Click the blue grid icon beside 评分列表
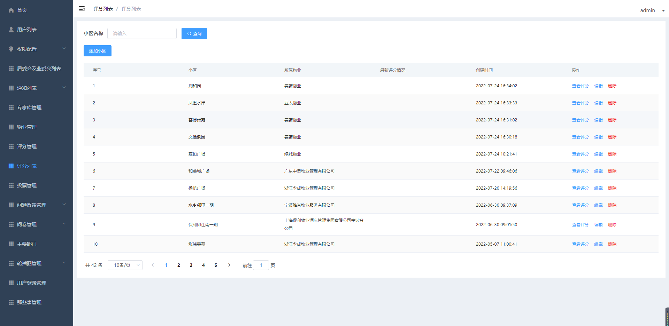Viewport: 669px width, 326px height. [x=11, y=166]
